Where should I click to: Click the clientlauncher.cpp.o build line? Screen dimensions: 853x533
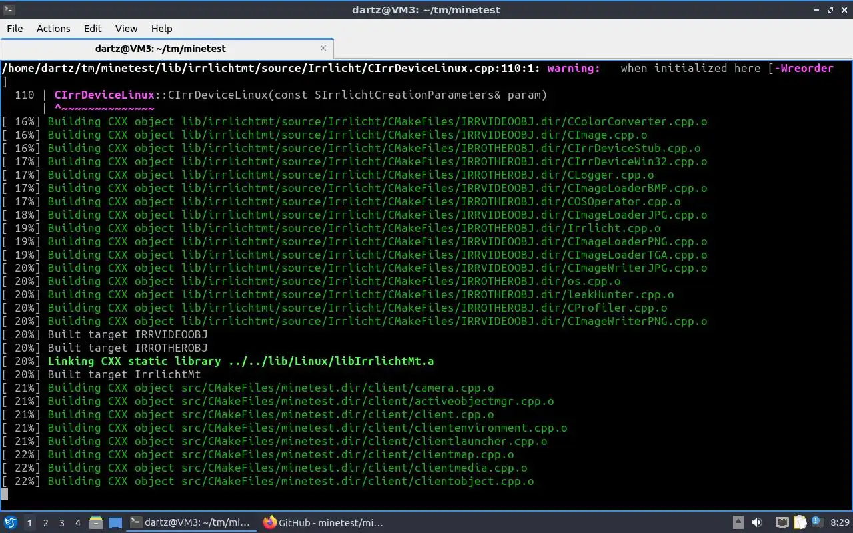click(275, 441)
